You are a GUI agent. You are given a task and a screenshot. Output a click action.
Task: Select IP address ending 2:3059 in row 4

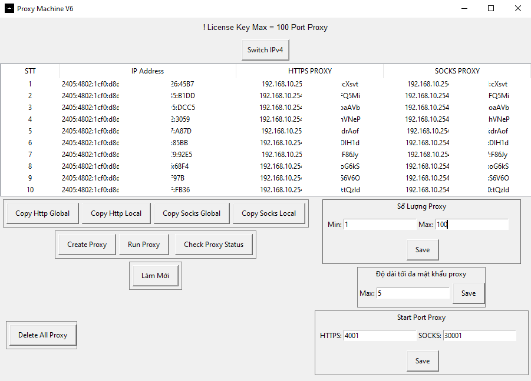pos(148,119)
